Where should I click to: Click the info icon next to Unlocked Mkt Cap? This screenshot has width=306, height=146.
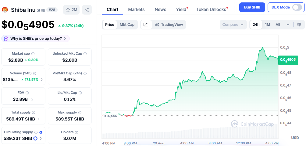85,53
